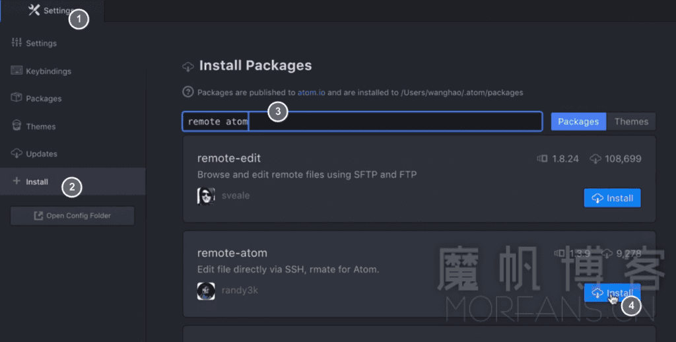Open the Settings tab at top
This screenshot has height=342, width=676.
click(52, 11)
